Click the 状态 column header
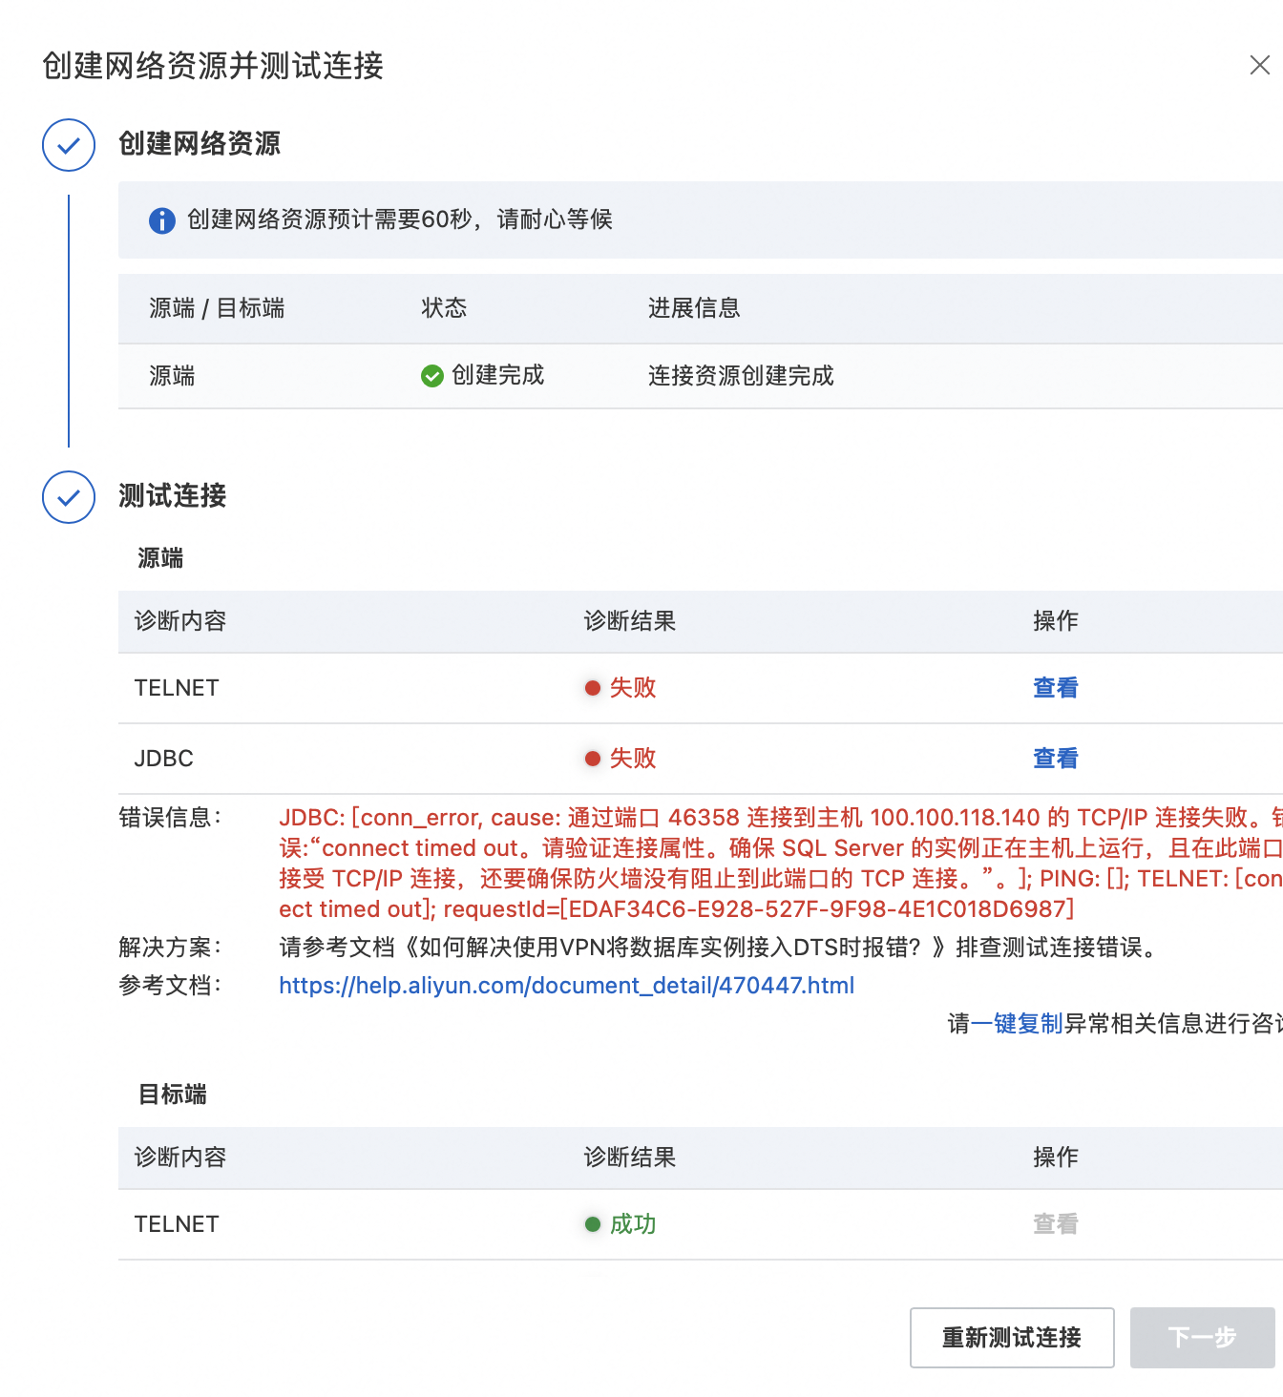The image size is (1283, 1397). (x=444, y=308)
